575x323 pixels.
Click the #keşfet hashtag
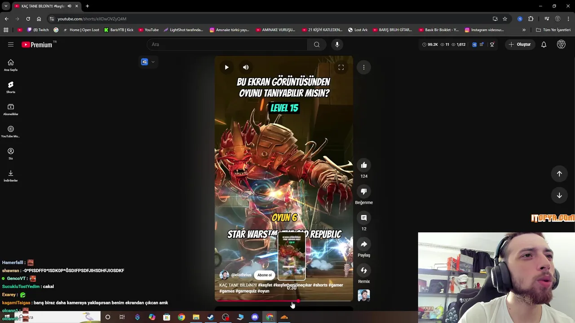click(265, 285)
